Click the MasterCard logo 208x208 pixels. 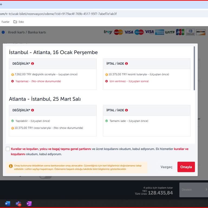point(118,32)
